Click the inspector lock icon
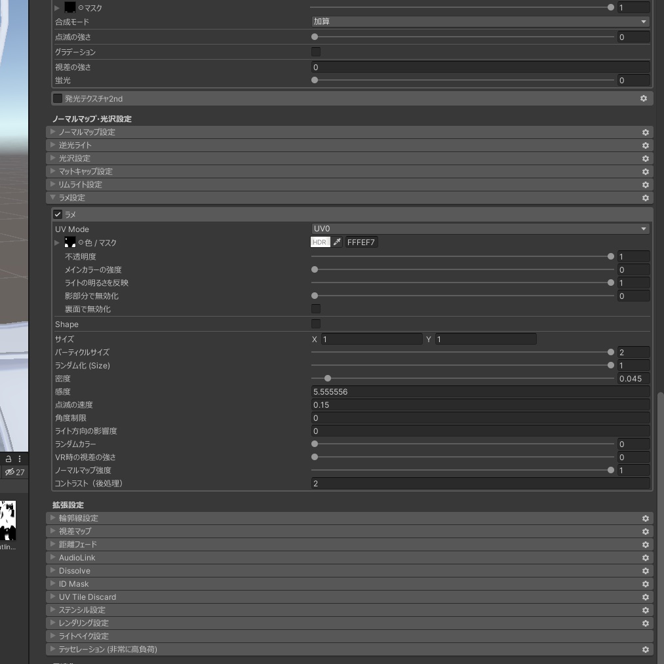664x664 pixels. tap(7, 459)
